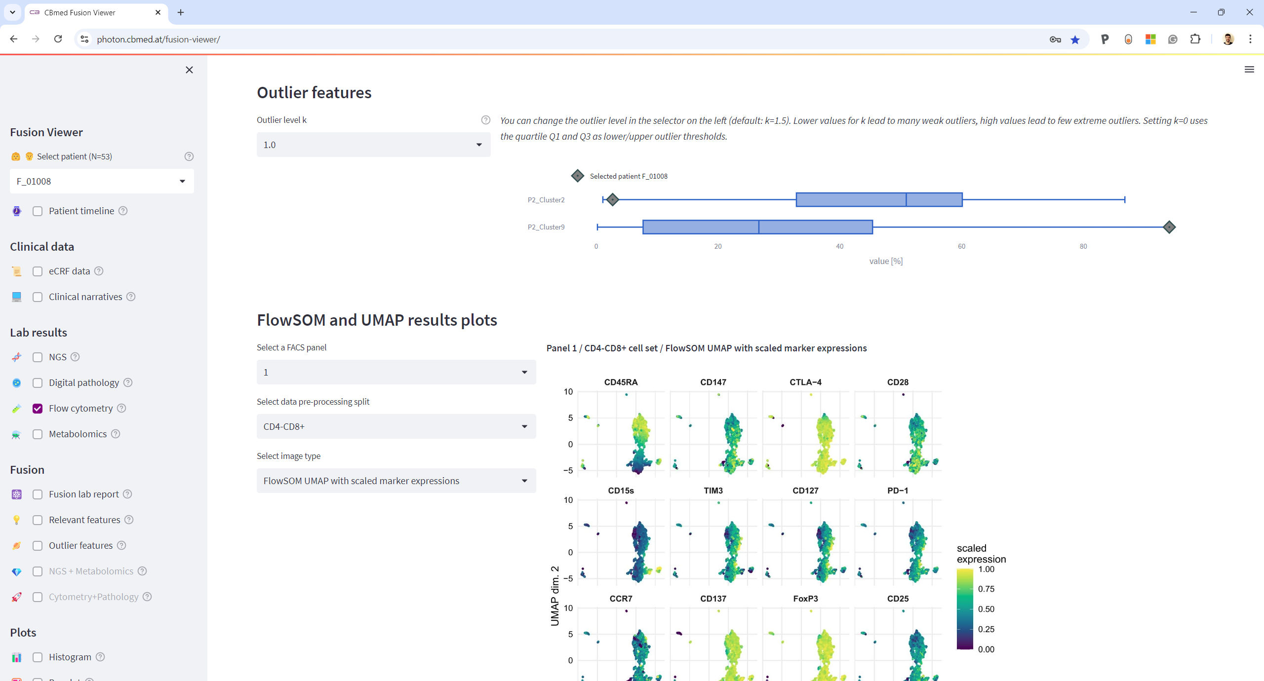Viewport: 1264px width, 681px height.
Task: Expand the Select image type dropdown
Action: pyautogui.click(x=396, y=481)
